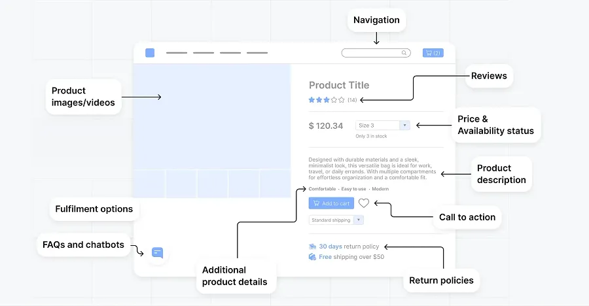
Task: Open the Size 3 dropdown
Action: click(x=383, y=126)
